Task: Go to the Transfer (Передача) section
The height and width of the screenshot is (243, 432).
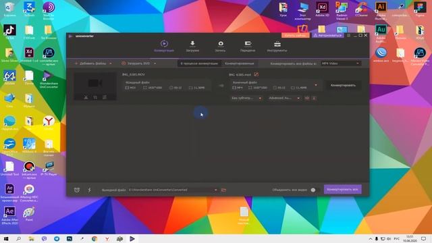Action: pos(248,46)
